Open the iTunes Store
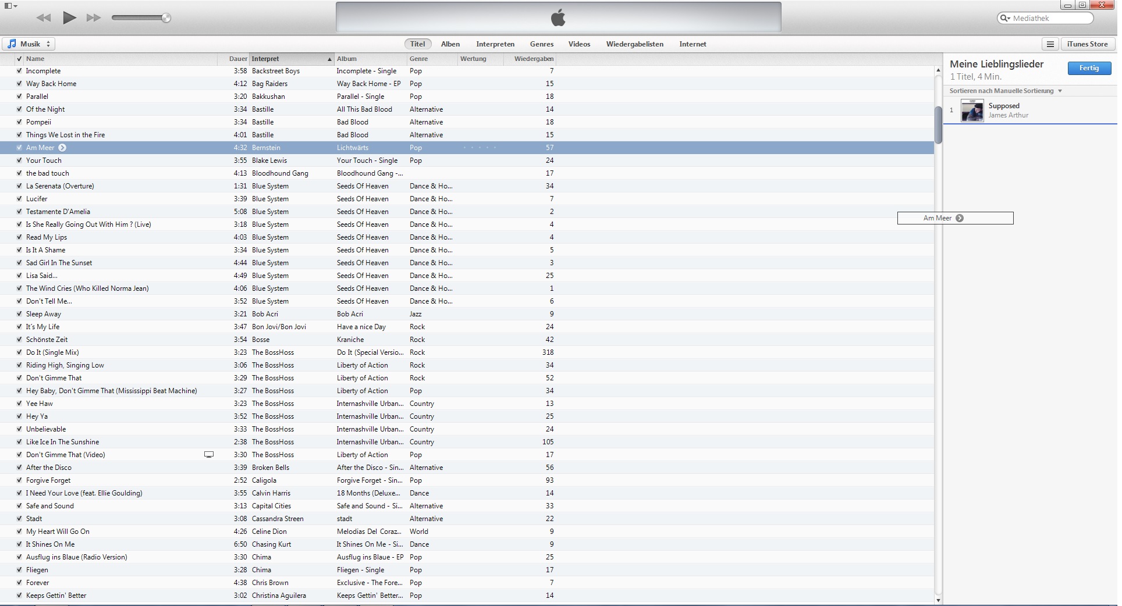Screen dimensions: 1122x606 click(1087, 44)
